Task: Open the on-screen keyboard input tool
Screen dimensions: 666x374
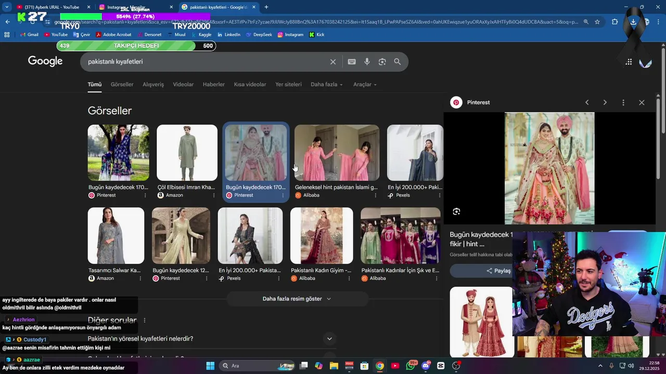Action: pos(352,62)
